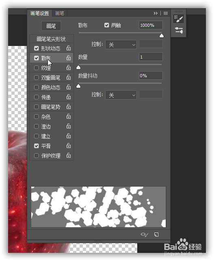The width and height of the screenshot is (214, 261).
Task: Click the 散布 slider handle
Action: point(162,35)
